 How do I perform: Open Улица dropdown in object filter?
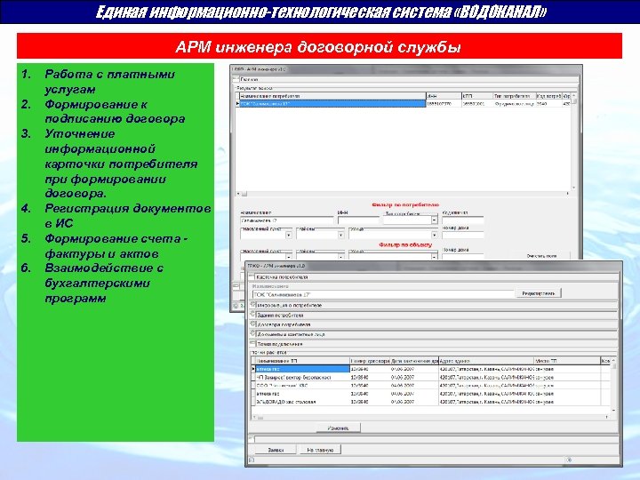coord(434,257)
